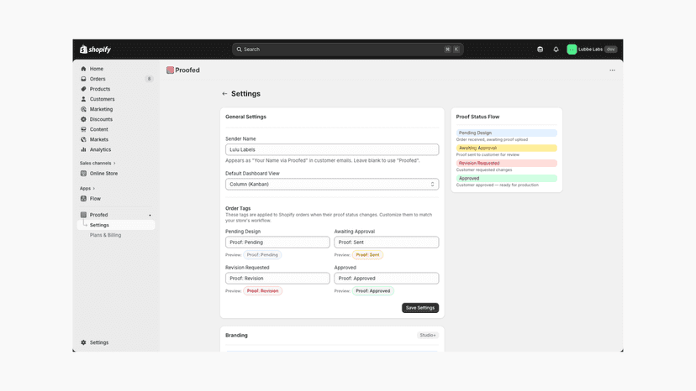This screenshot has height=391, width=696.
Task: Click the Studio+ badge in Branding
Action: (428, 335)
